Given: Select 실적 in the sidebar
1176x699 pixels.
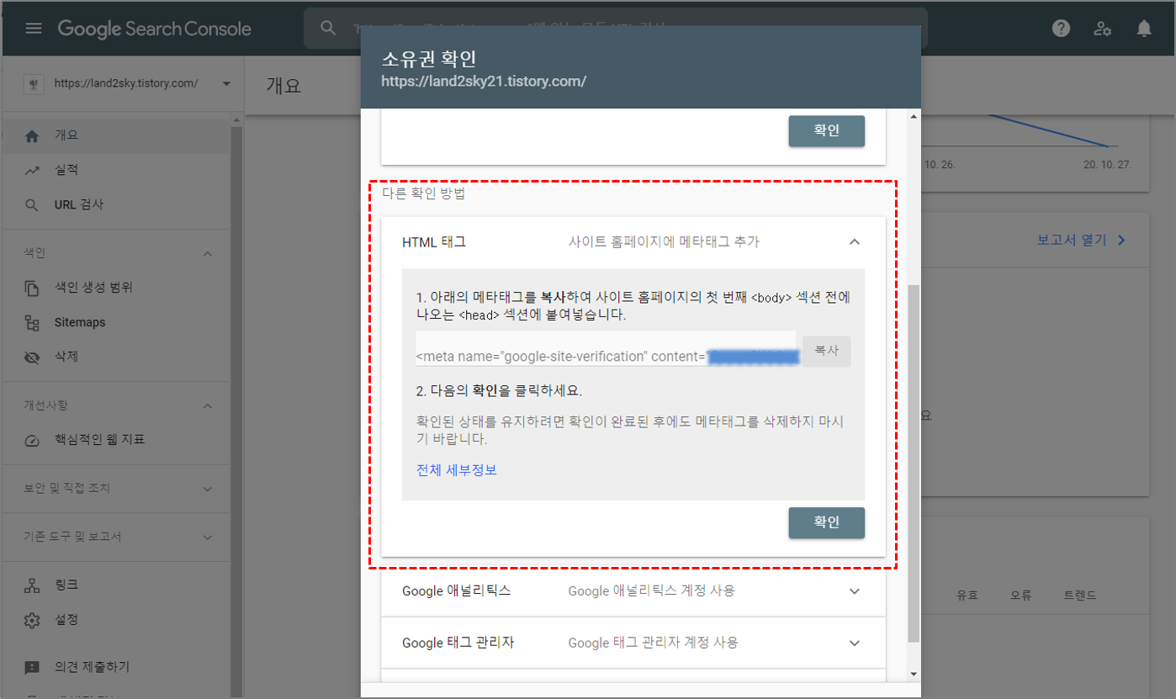Looking at the screenshot, I should tap(116, 170).
